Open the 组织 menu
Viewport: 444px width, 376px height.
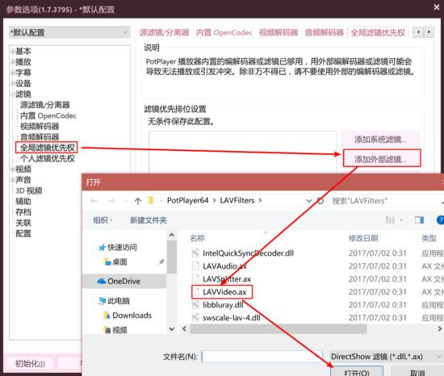103,220
